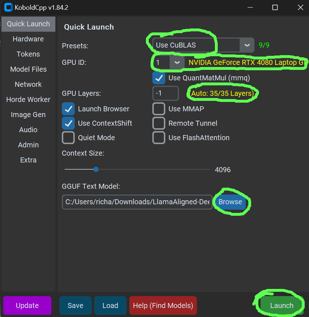309x317 pixels.
Task: Click the GPU Layers input field
Action: pos(165,93)
